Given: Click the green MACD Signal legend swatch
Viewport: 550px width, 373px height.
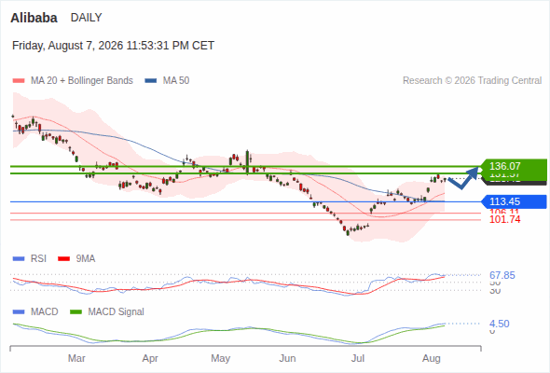Looking at the screenshot, I should click(x=76, y=312).
